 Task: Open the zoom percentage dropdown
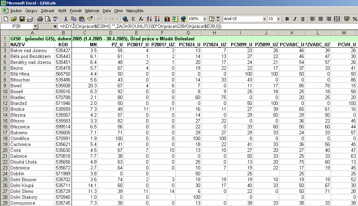point(205,19)
